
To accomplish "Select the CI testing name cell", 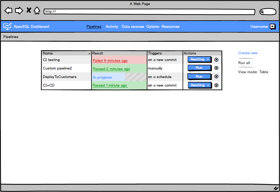I will click(x=66, y=60).
